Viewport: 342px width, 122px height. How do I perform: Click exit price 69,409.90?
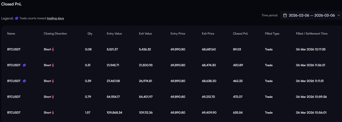pyautogui.click(x=209, y=112)
